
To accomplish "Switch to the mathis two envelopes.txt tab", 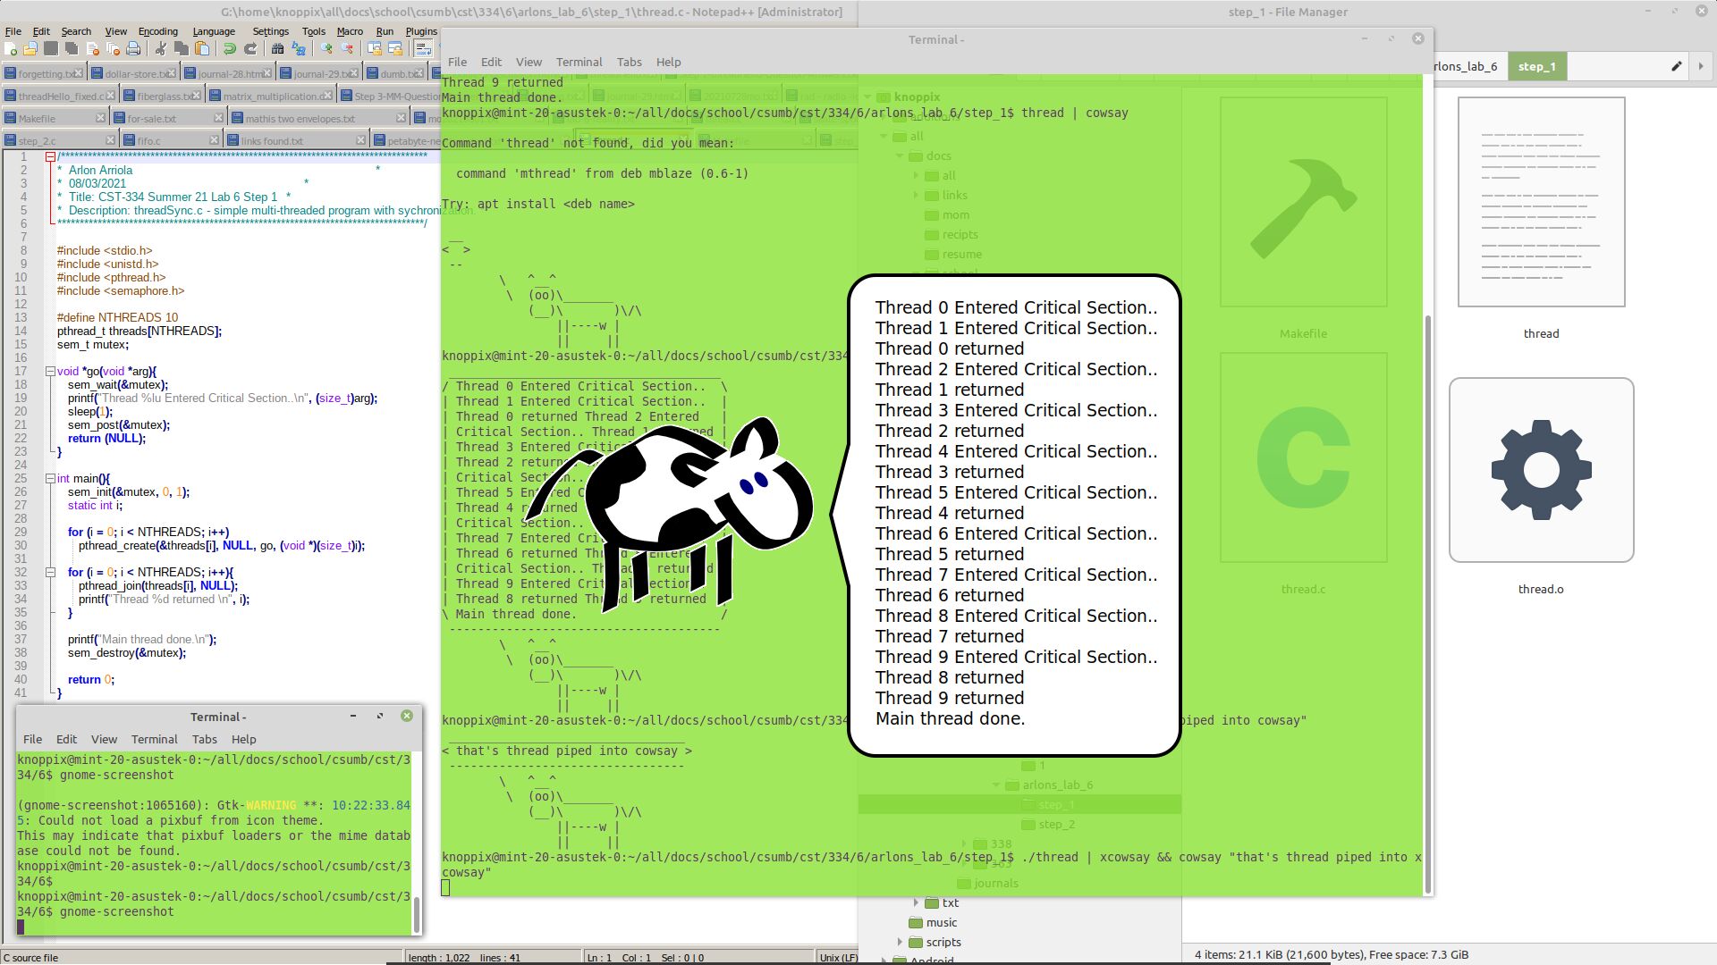I will click(x=319, y=118).
